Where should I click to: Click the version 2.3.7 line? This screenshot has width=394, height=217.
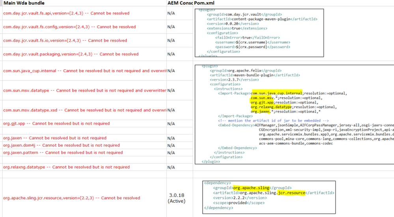click(x=234, y=80)
